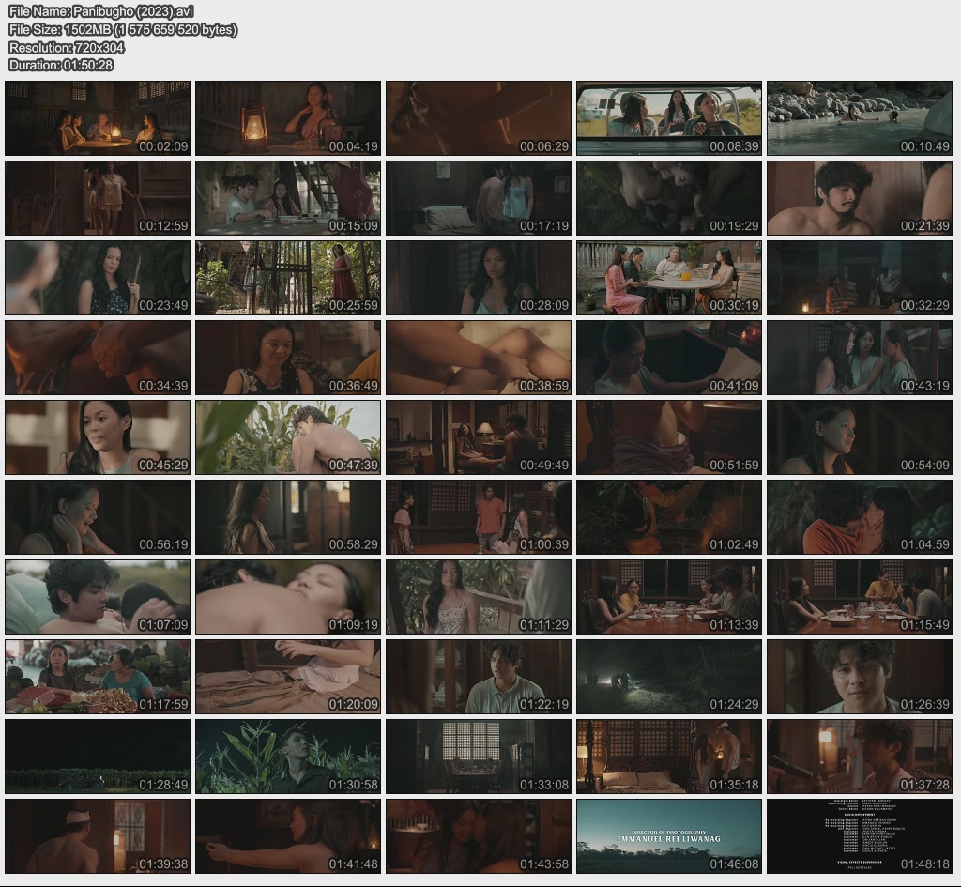The image size is (961, 887).
Task: Open the outdoor table thumbnail at 00:30:19
Action: [x=668, y=278]
